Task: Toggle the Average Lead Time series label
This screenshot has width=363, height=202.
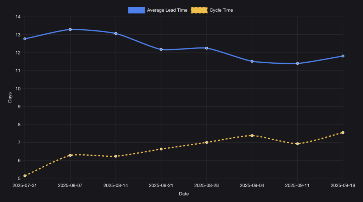Action: (x=167, y=10)
